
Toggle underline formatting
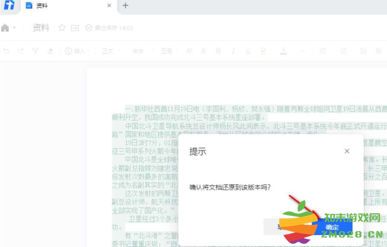pos(248,51)
